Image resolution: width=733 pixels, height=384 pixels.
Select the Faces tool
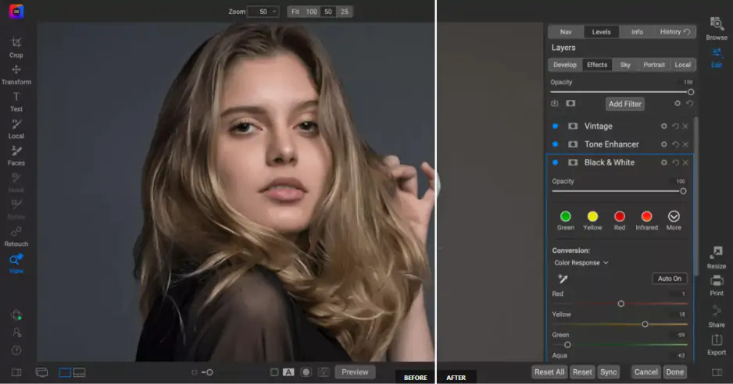click(16, 151)
